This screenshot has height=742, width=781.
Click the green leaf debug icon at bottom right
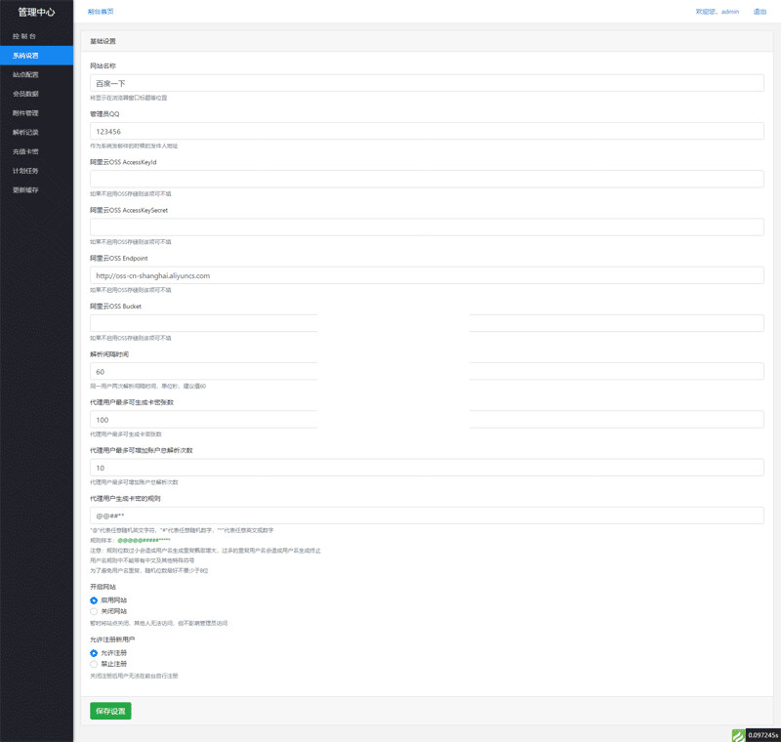[x=738, y=735]
